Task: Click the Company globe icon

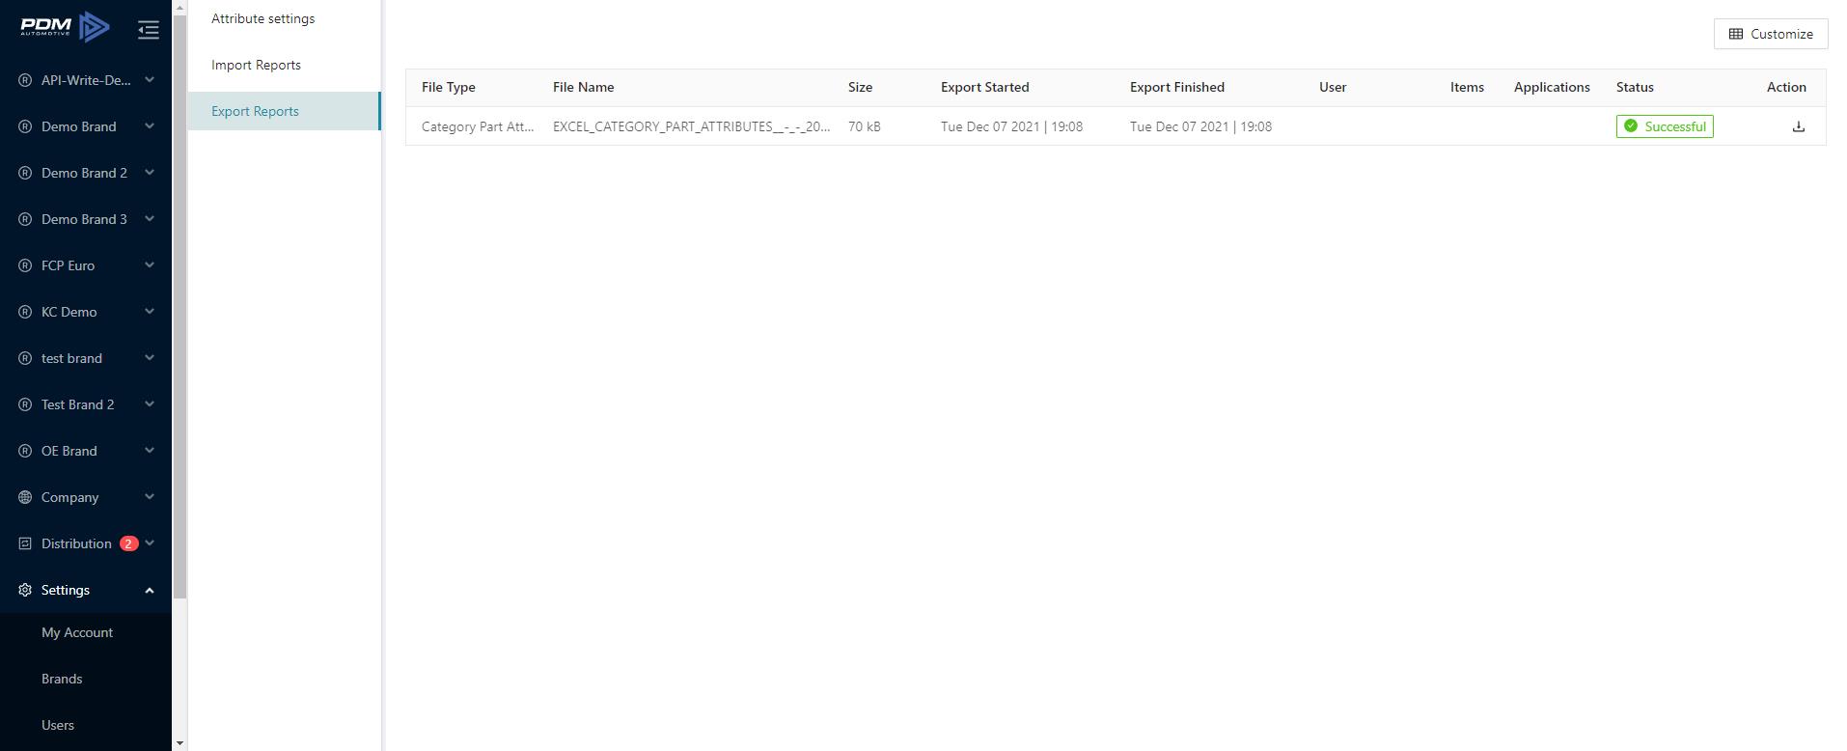Action: tap(25, 497)
